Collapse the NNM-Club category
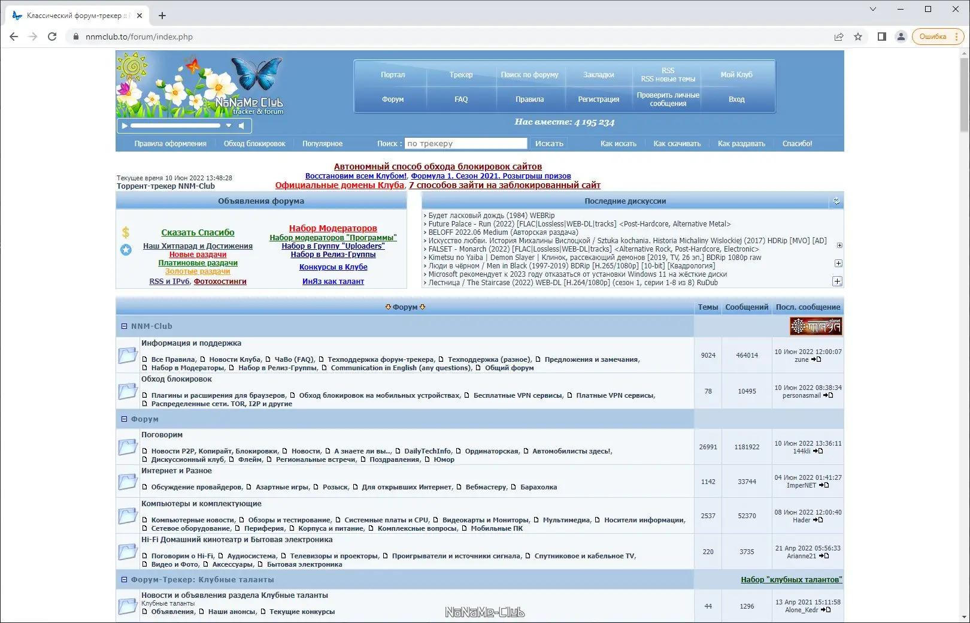Viewport: 970px width, 623px height. [x=125, y=326]
